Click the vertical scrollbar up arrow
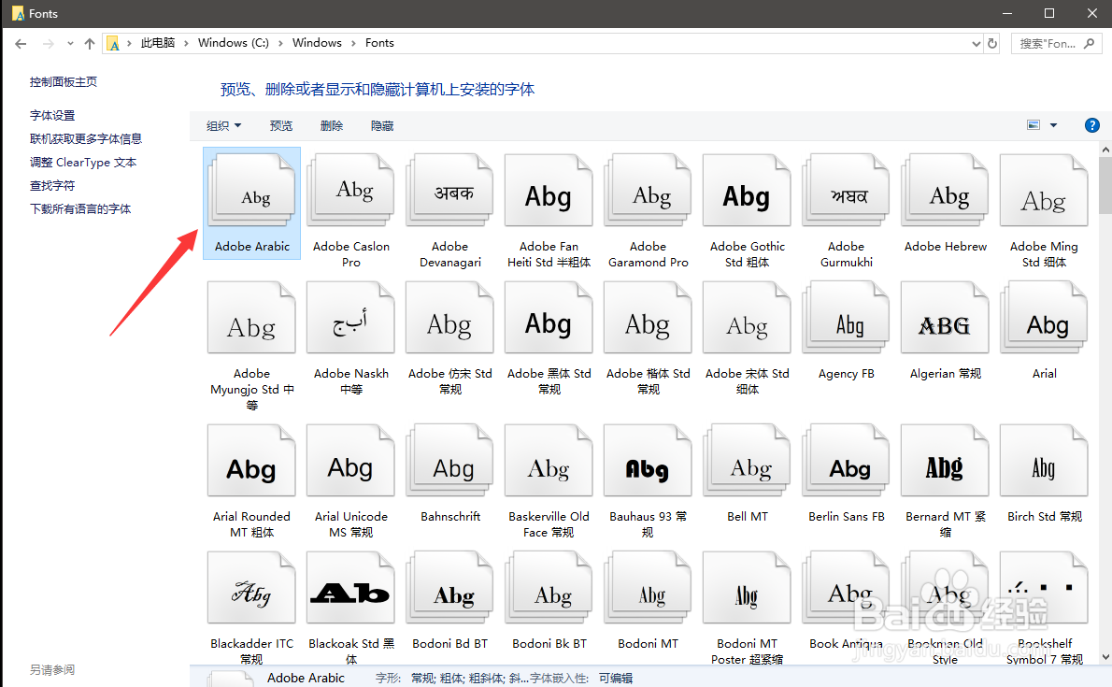Image resolution: width=1112 pixels, height=687 pixels. coord(1105,150)
